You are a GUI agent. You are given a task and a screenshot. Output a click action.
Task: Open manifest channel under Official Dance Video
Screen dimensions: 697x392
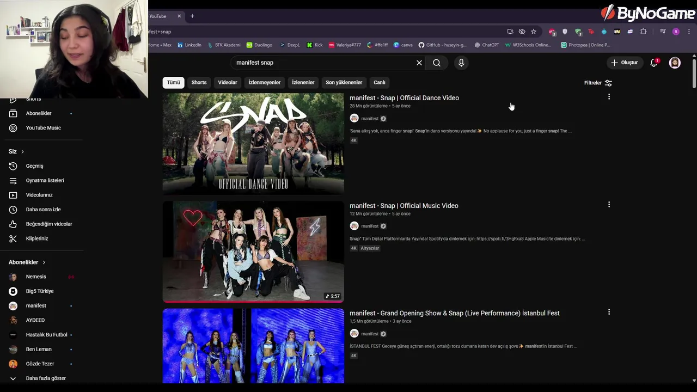click(x=370, y=119)
